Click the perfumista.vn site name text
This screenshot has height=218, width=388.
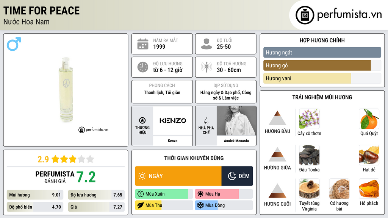(349, 14)
